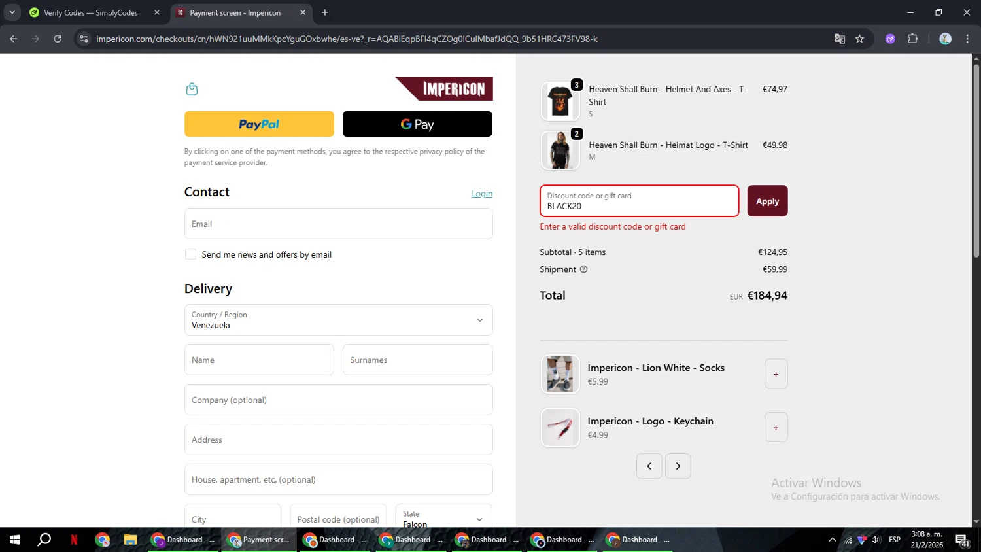Click the Helmet And Axes T-Shirt thumbnail
The height and width of the screenshot is (552, 981).
(560, 101)
